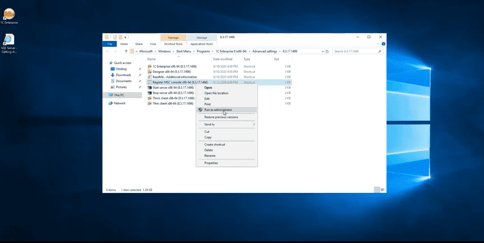The height and width of the screenshot is (243, 484).
Task: Click the Designer x86-64 file icon
Action: (x=150, y=71)
